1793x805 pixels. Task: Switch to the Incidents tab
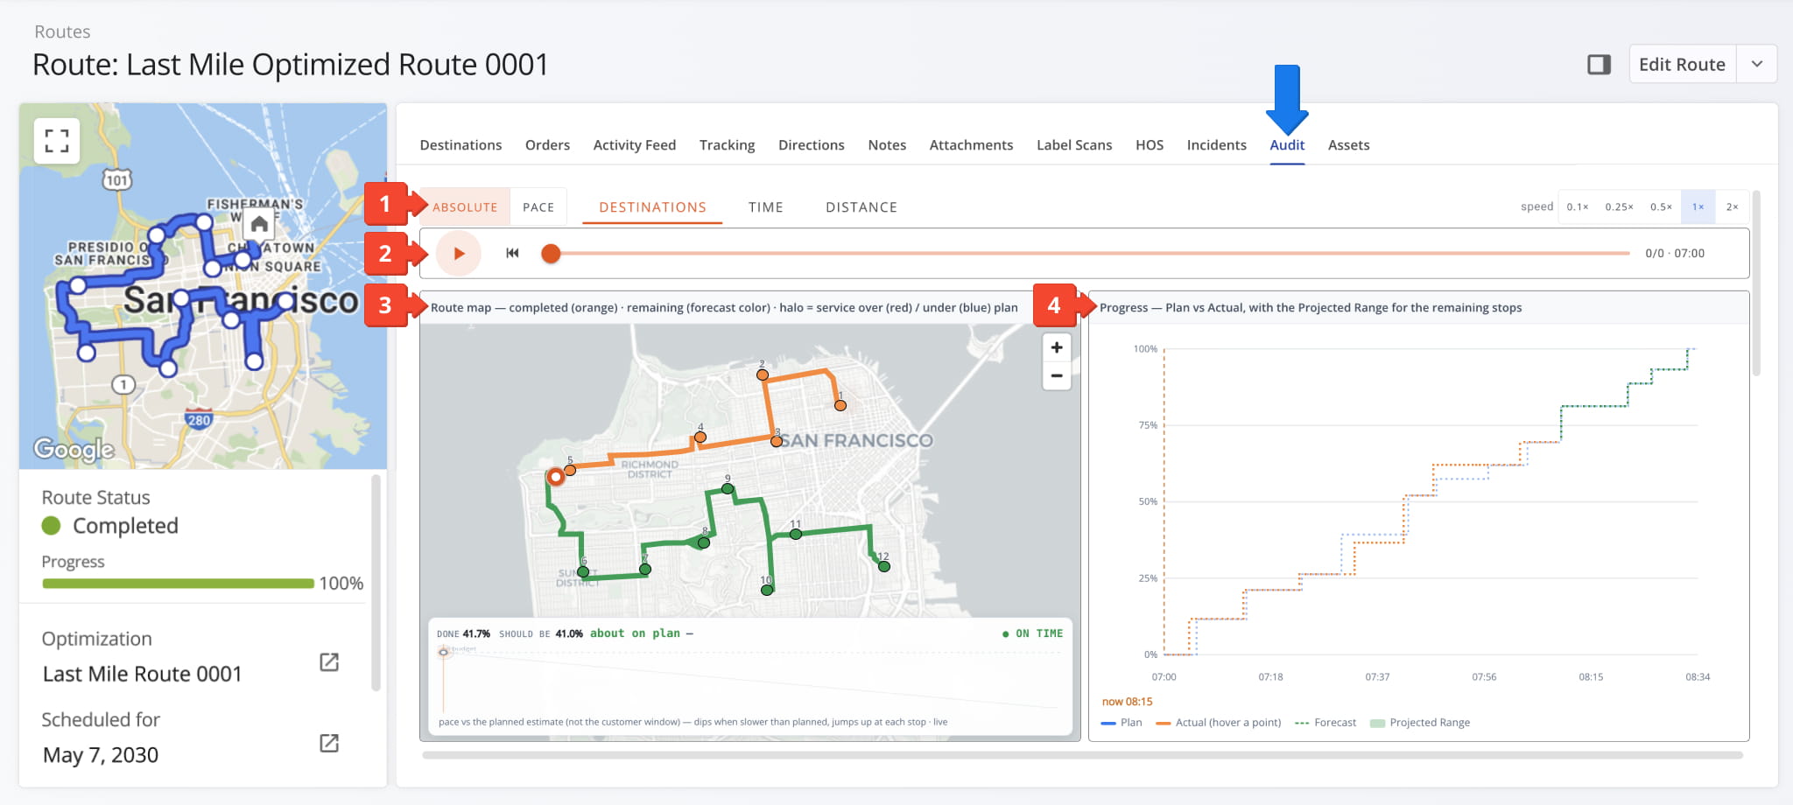pyautogui.click(x=1216, y=145)
